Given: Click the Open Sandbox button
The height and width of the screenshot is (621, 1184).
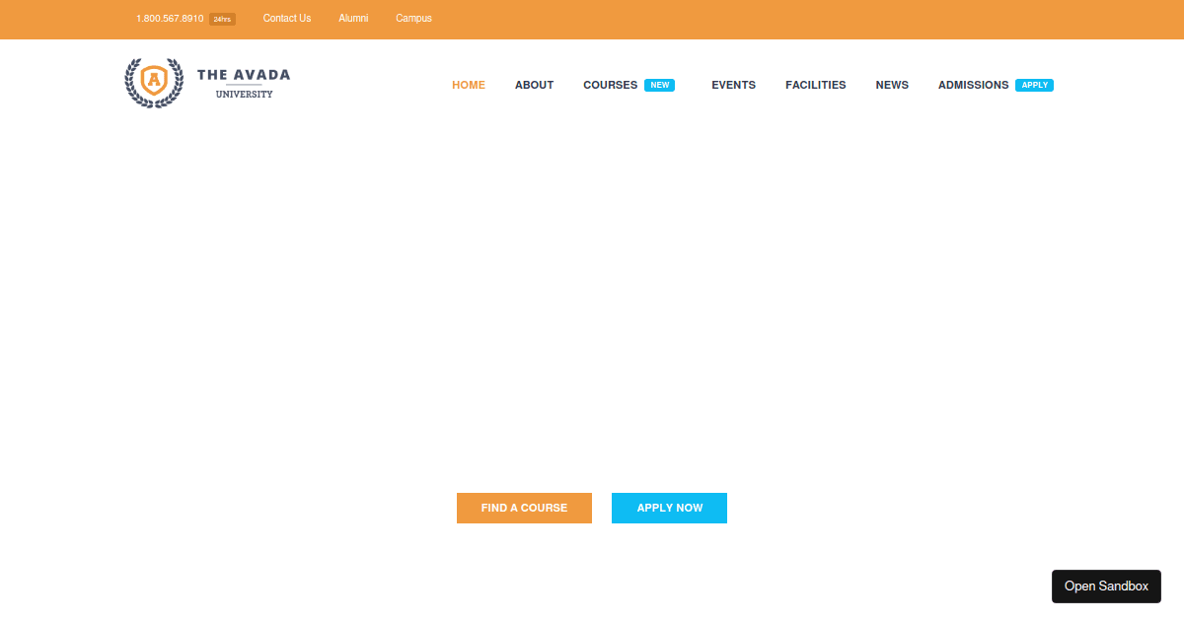Looking at the screenshot, I should (x=1106, y=586).
